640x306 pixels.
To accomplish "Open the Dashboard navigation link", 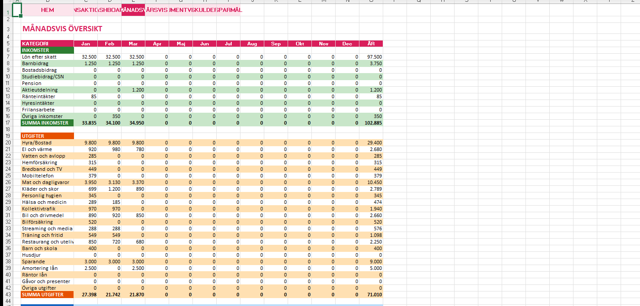I will pyautogui.click(x=110, y=10).
